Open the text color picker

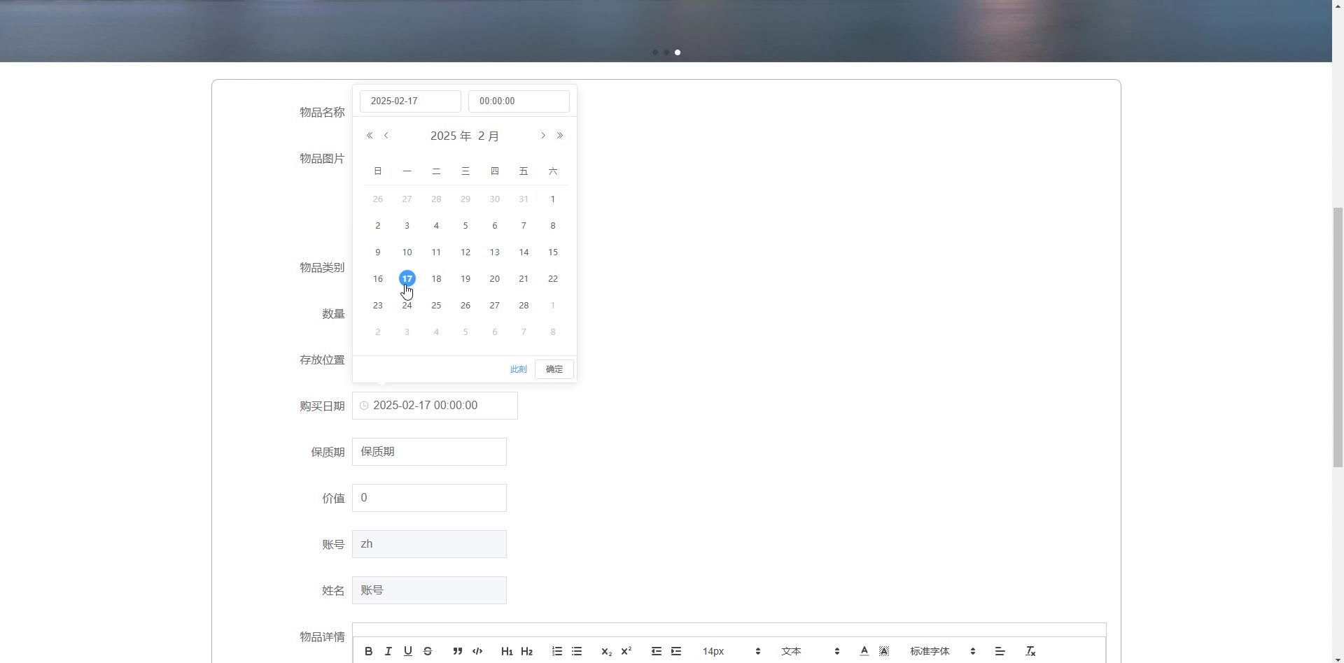[864, 651]
